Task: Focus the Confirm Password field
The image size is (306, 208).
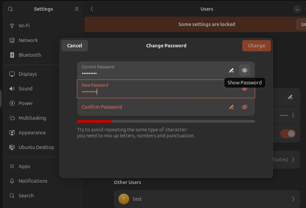Action: point(166,107)
